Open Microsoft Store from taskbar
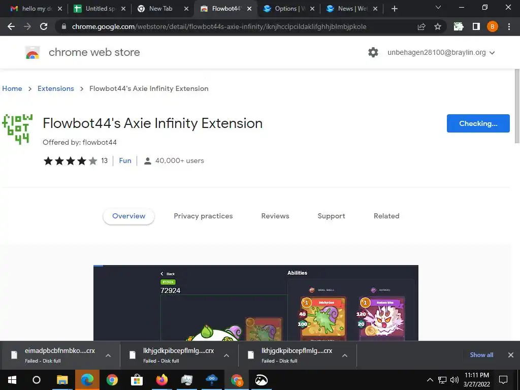This screenshot has height=390, width=520. point(137,380)
